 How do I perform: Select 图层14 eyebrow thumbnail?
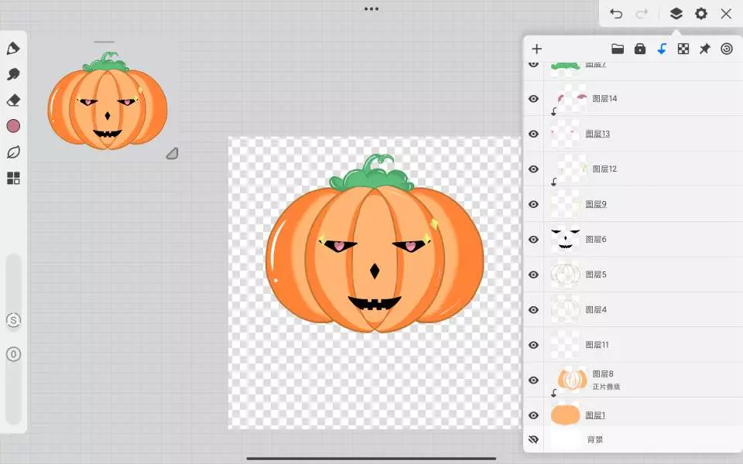click(573, 98)
